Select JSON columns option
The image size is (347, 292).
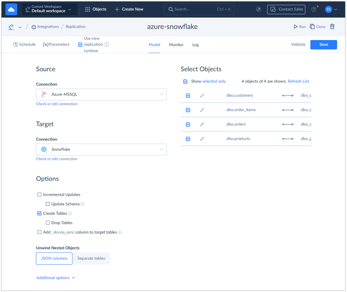point(54,258)
